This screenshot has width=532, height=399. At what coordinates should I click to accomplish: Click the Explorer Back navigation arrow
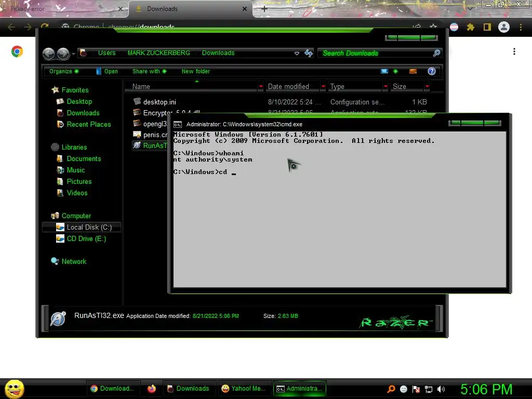(48, 54)
